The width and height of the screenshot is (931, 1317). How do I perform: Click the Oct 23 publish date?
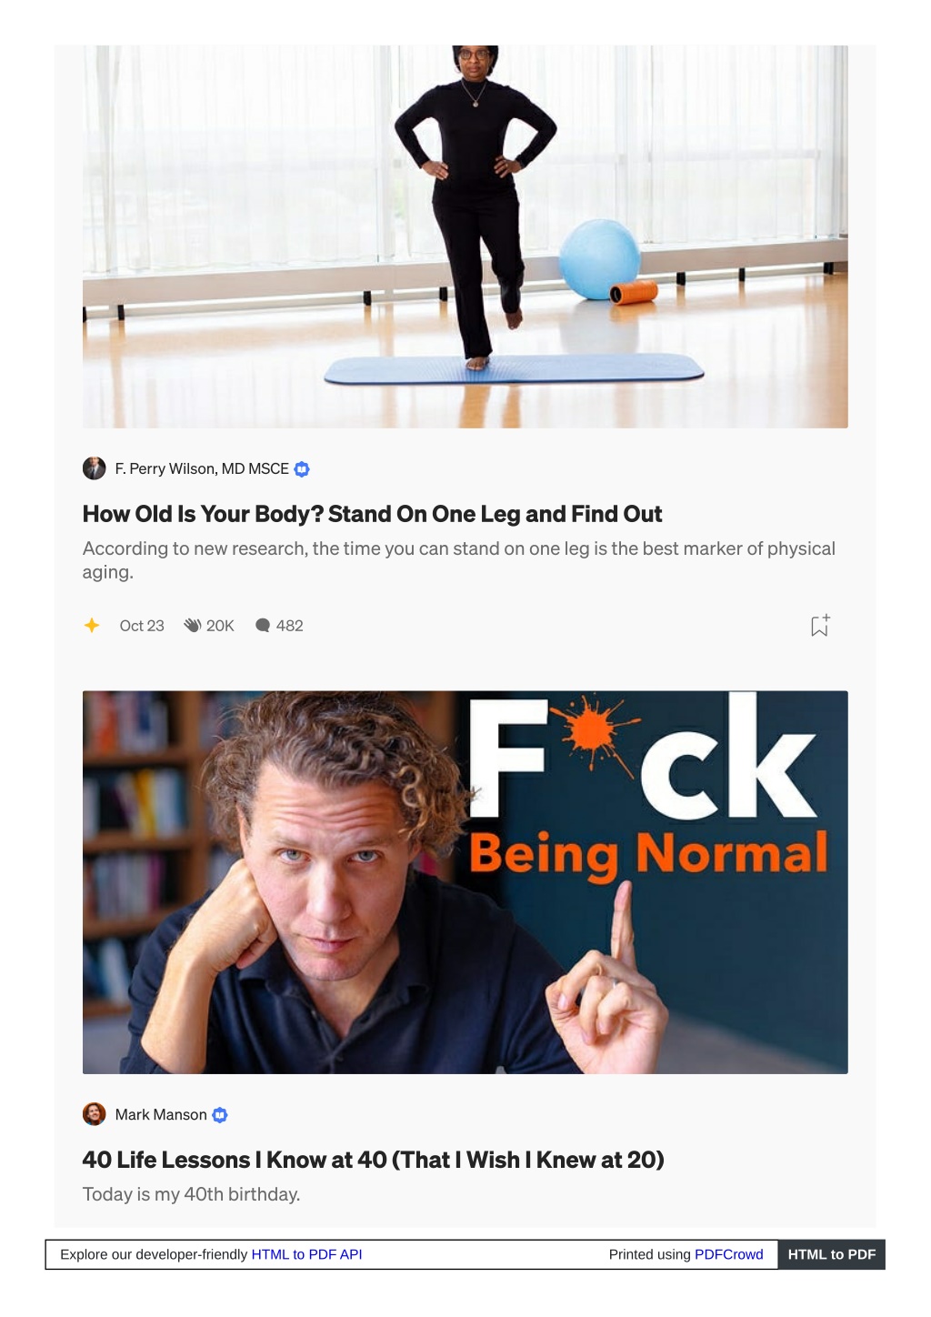142,626
